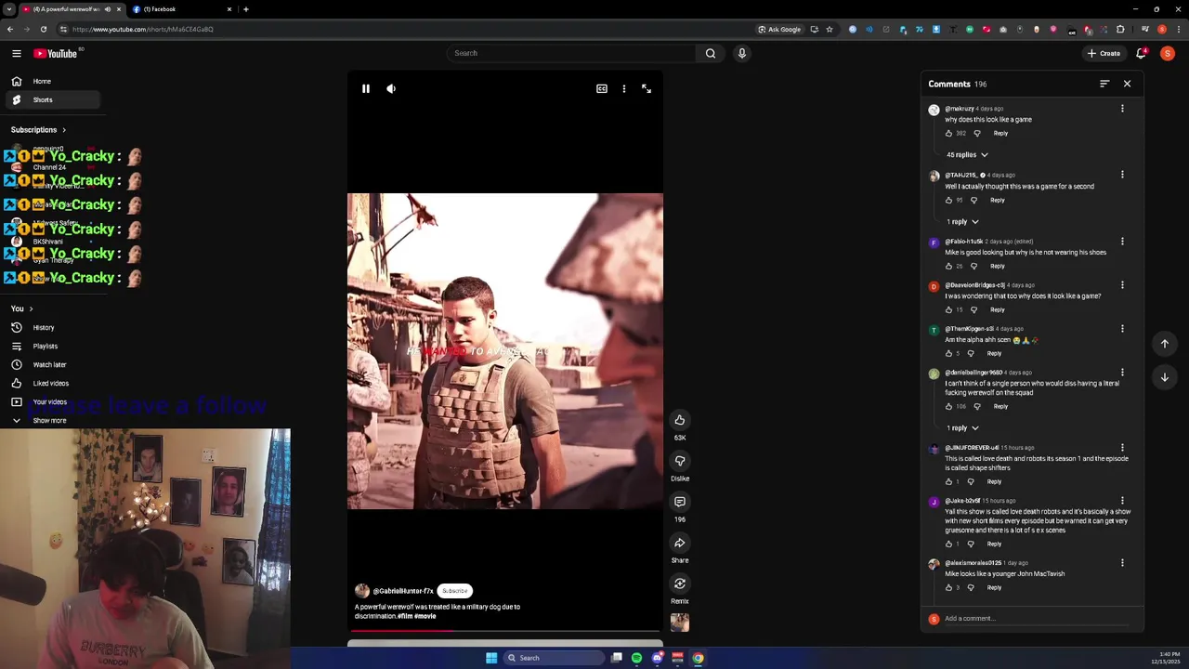Expand 1 reply under @TAHJ215_ comment
Image resolution: width=1189 pixels, height=669 pixels.
[962, 222]
